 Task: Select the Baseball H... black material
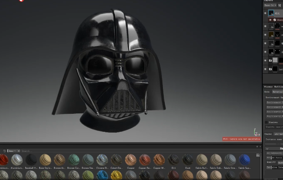point(31,160)
